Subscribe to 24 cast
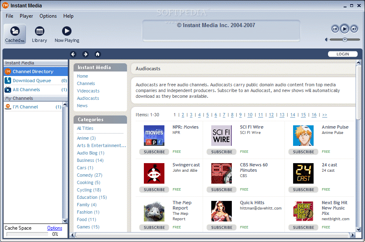 tap(303, 190)
